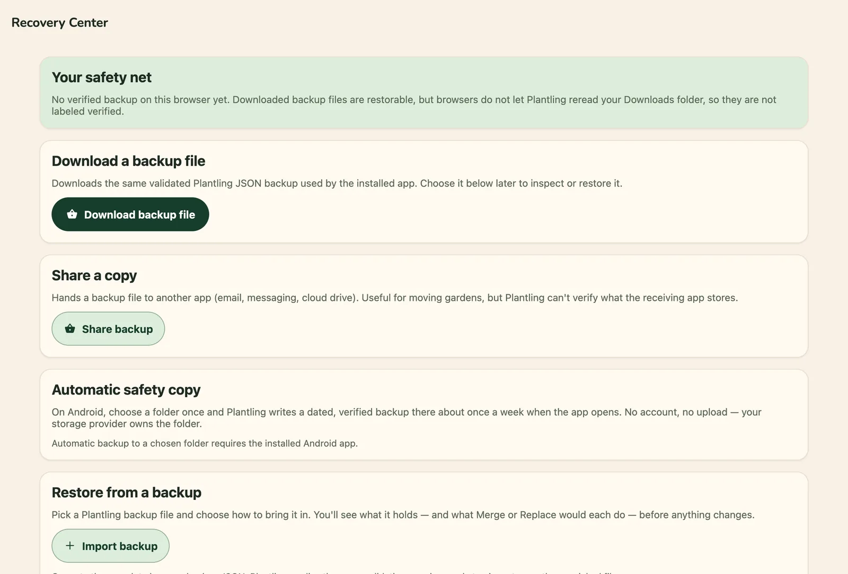This screenshot has width=848, height=574.
Task: Click the Your safety net heading
Action: click(x=102, y=77)
